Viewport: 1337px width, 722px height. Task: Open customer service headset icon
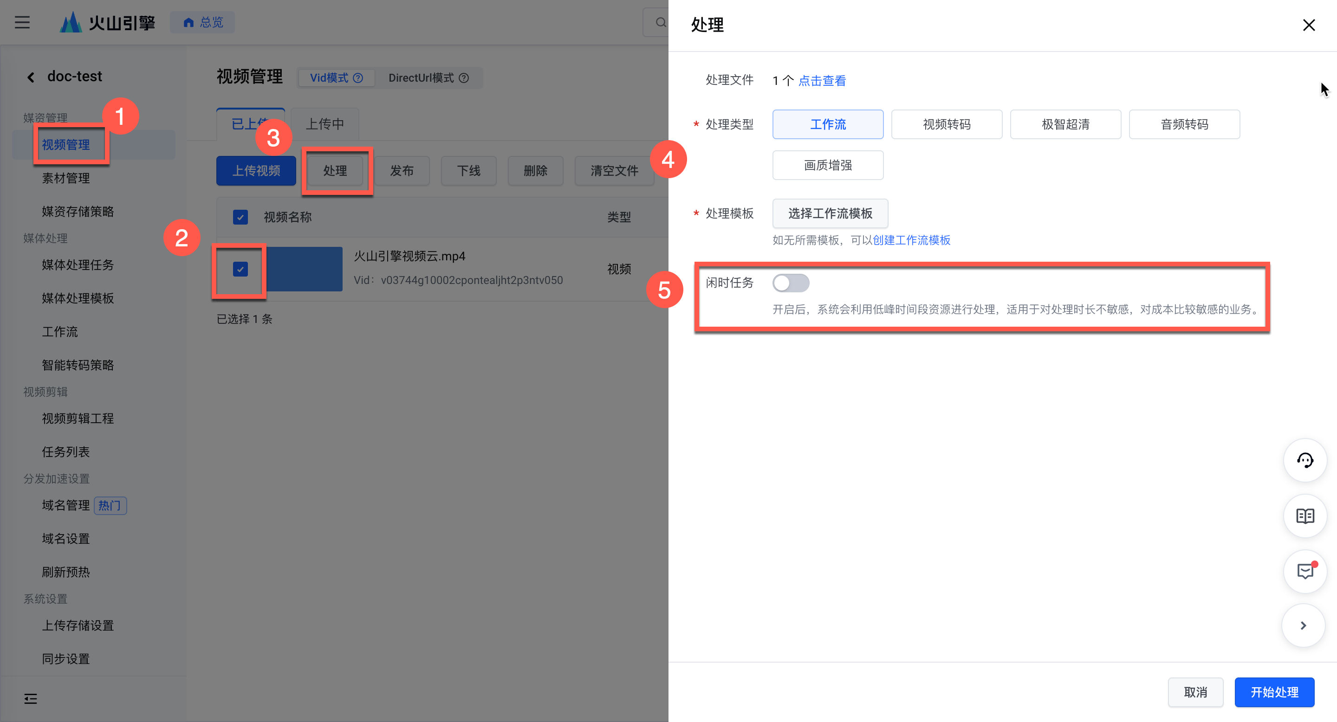coord(1305,460)
